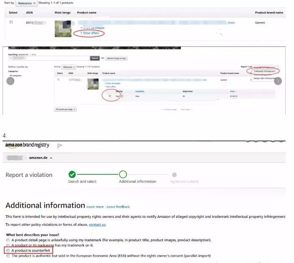The height and width of the screenshot is (263, 294).
Task: Tick the Select checkbox in middle panel row
Action: tap(59, 80)
